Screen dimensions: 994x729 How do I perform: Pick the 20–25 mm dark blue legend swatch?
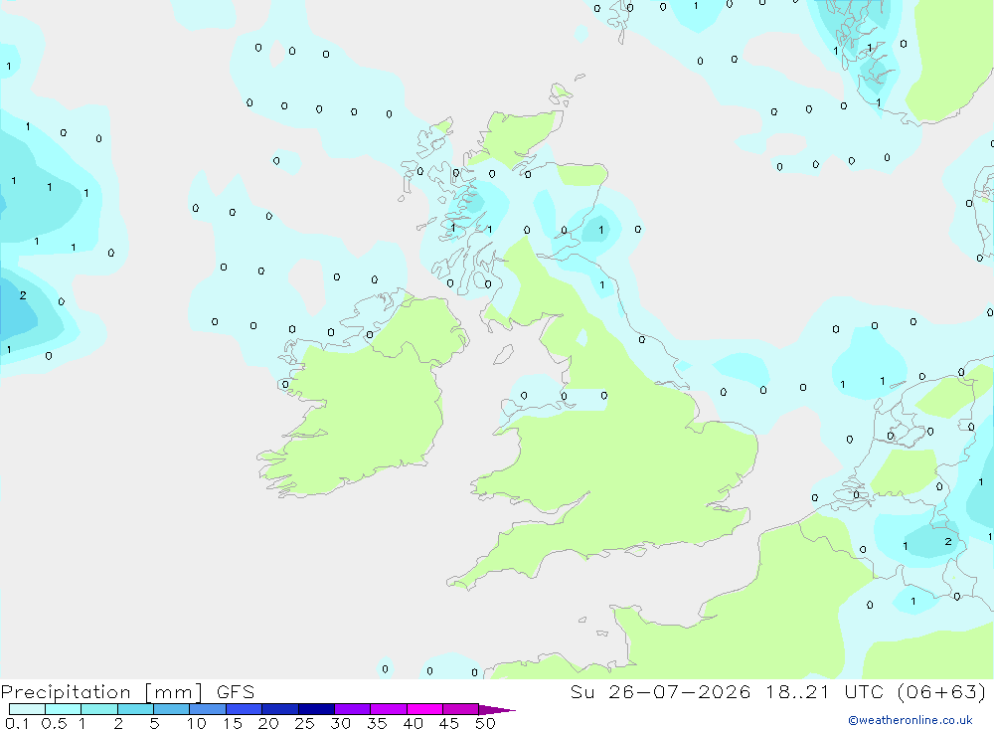[x=279, y=709]
